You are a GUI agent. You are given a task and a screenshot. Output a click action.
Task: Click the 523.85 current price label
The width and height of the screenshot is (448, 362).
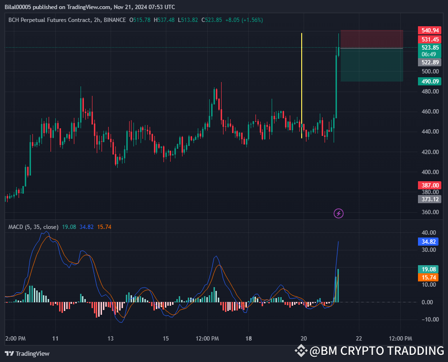pyautogui.click(x=429, y=48)
